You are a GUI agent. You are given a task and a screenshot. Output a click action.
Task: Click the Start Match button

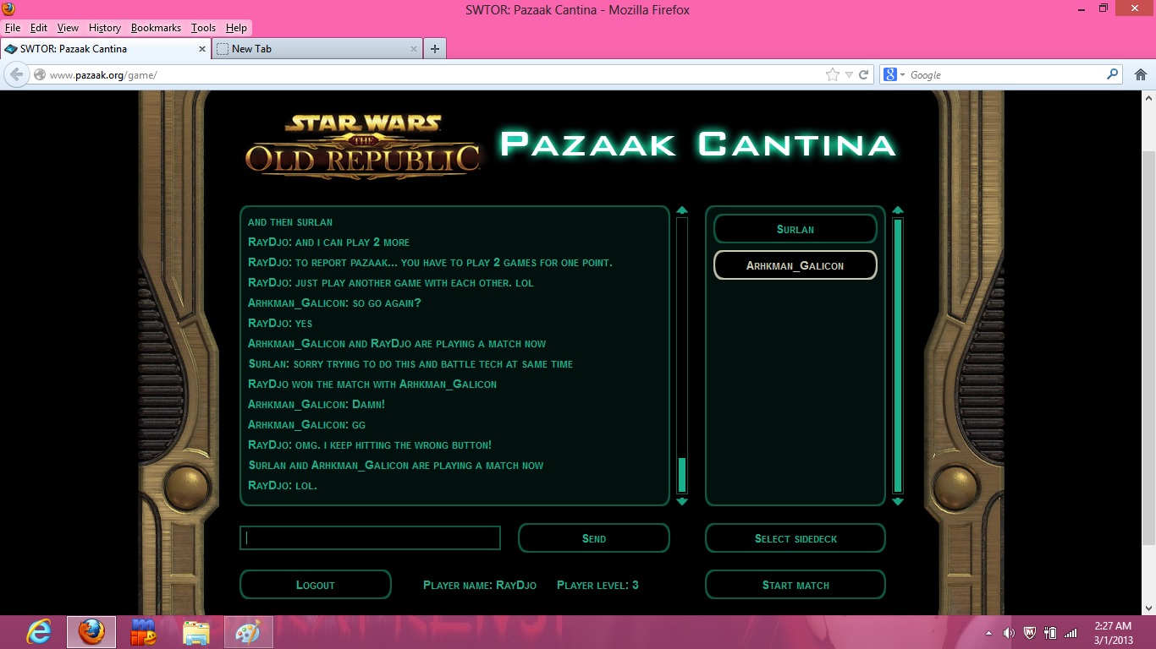coord(795,585)
